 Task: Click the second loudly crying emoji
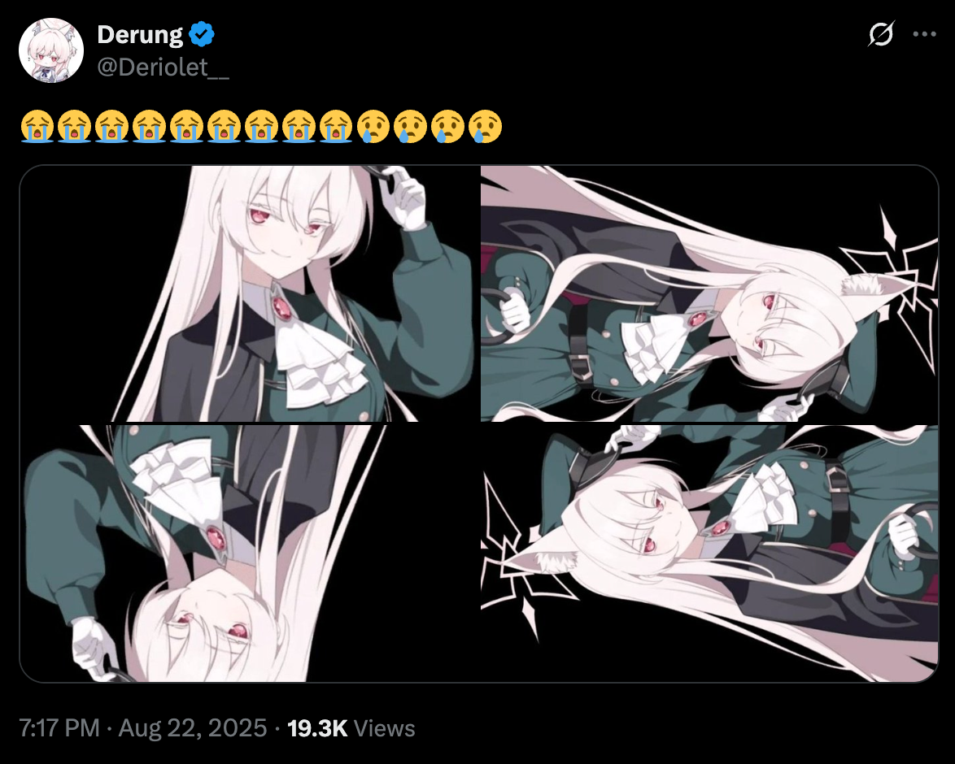pos(74,127)
